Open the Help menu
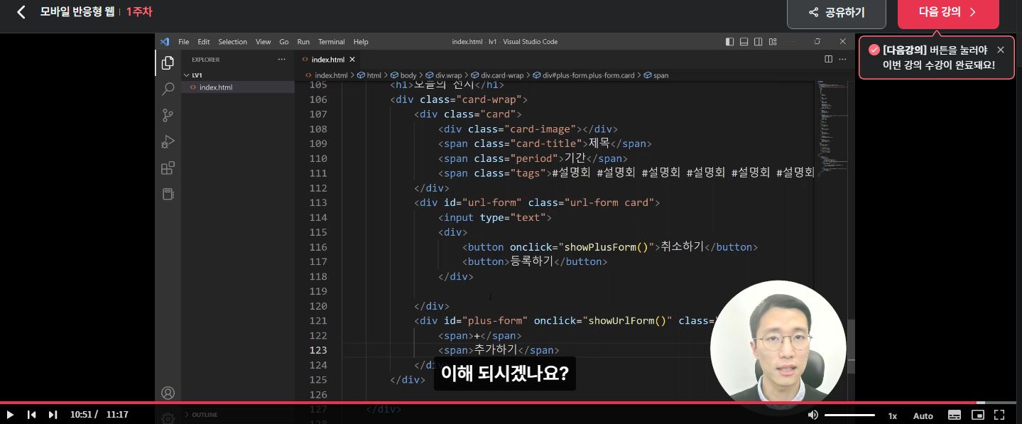 tap(361, 42)
